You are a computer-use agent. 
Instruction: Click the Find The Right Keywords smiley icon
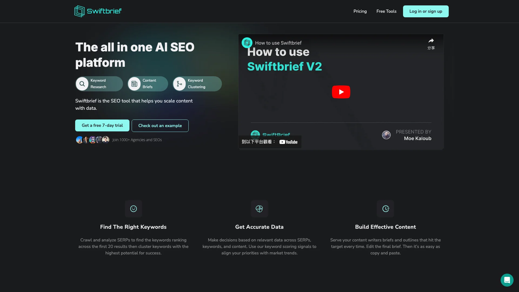coord(133,208)
